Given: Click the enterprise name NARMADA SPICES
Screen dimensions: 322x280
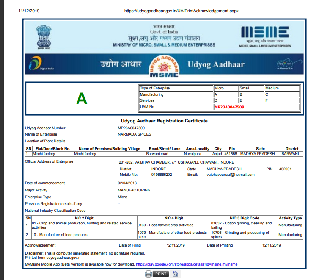Looking at the screenshot, I should (134, 134).
